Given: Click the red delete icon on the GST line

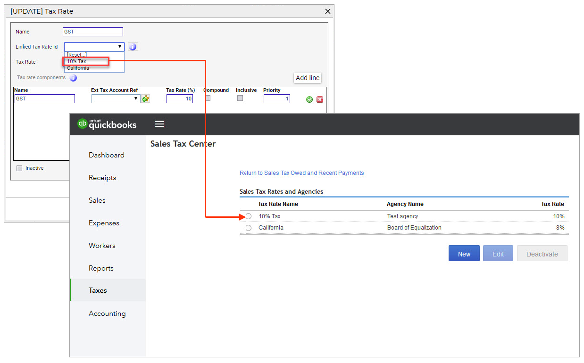Looking at the screenshot, I should click(x=320, y=99).
